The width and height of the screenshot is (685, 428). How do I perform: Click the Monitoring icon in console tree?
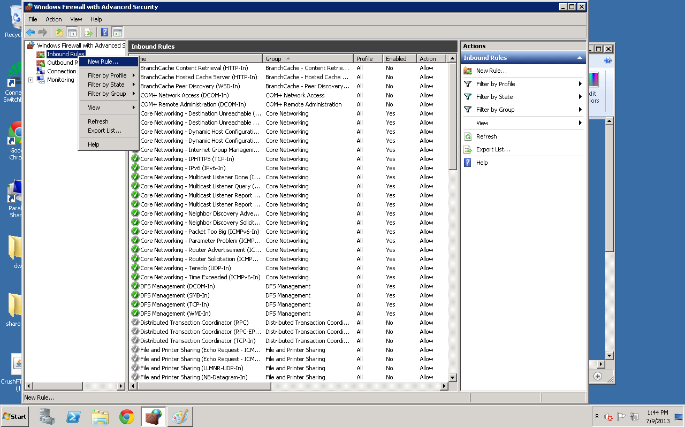(x=41, y=80)
